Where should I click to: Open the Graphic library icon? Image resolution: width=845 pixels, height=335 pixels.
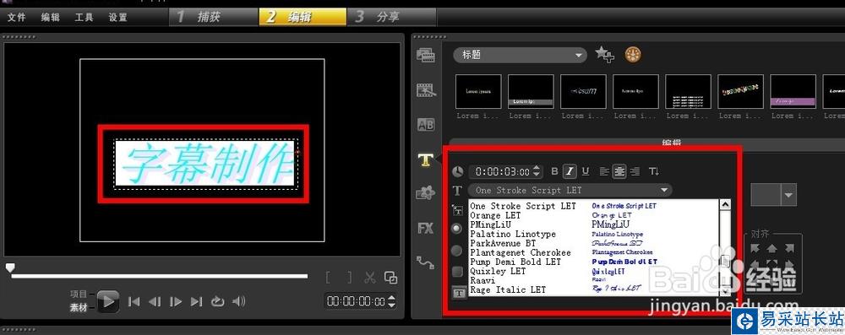(426, 192)
